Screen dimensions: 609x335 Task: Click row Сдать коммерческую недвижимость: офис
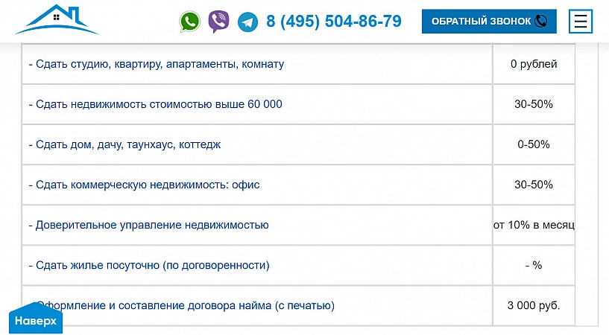click(x=145, y=185)
